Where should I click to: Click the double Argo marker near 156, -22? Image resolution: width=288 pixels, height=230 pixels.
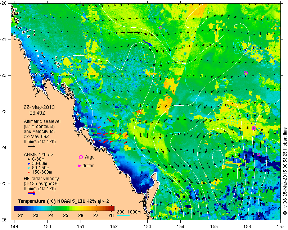(246, 73)
